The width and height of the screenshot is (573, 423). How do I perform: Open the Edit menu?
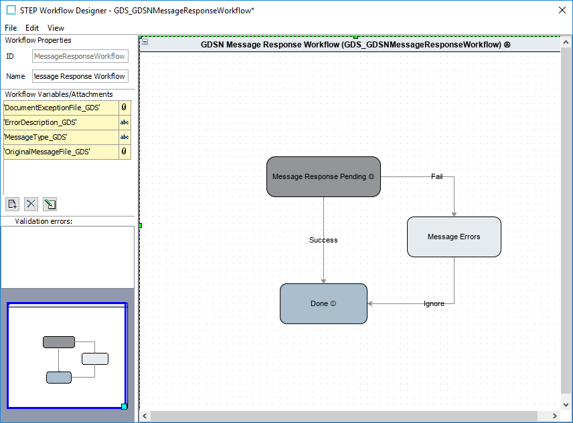coord(32,28)
